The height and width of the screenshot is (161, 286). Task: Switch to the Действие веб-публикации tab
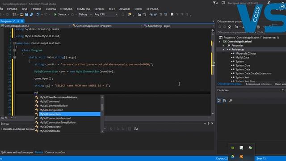(x=17, y=152)
